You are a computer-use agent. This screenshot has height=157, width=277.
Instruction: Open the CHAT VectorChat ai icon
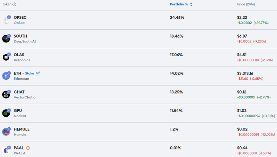6,95
